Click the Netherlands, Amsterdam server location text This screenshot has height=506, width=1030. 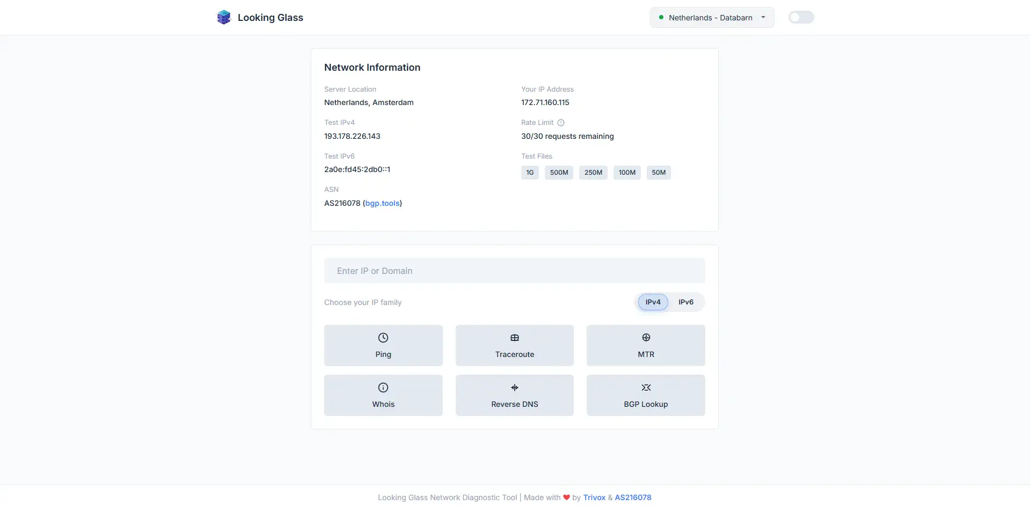coord(369,102)
